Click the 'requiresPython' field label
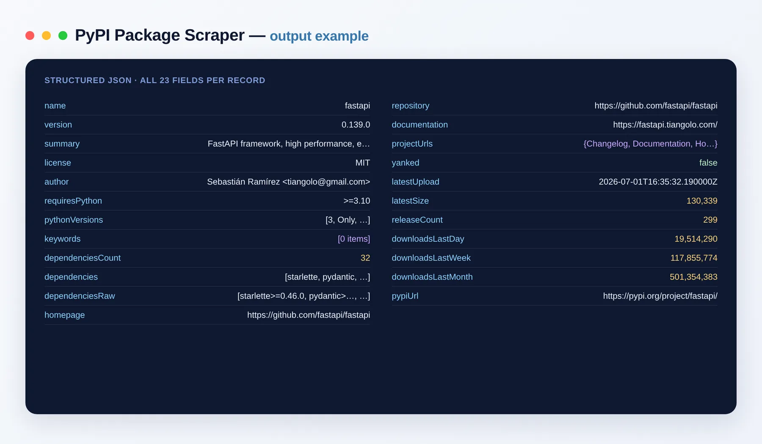The width and height of the screenshot is (762, 444). pos(73,201)
